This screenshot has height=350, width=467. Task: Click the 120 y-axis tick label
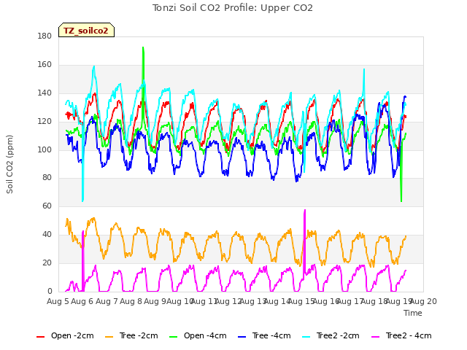[x=45, y=122]
